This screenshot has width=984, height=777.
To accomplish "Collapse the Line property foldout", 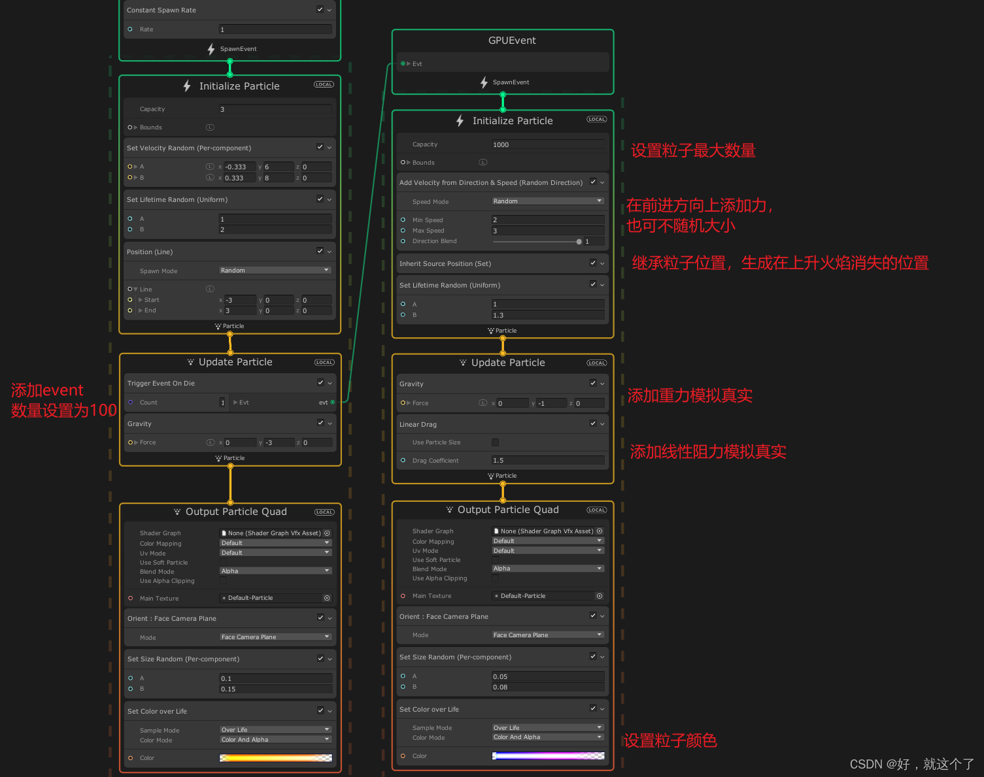I will coord(135,289).
